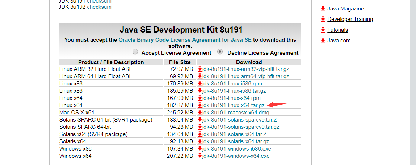
Task: Click red arrow icon next to Tutorials
Action: coord(323,30)
